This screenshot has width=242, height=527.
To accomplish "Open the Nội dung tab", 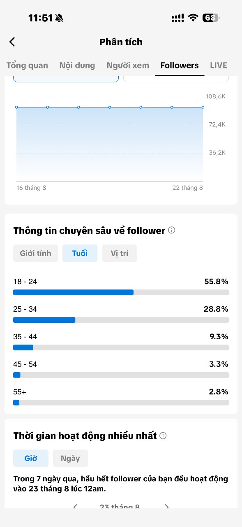I will [x=77, y=65].
